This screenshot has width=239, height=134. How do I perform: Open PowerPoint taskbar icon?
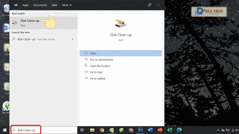[160, 130]
